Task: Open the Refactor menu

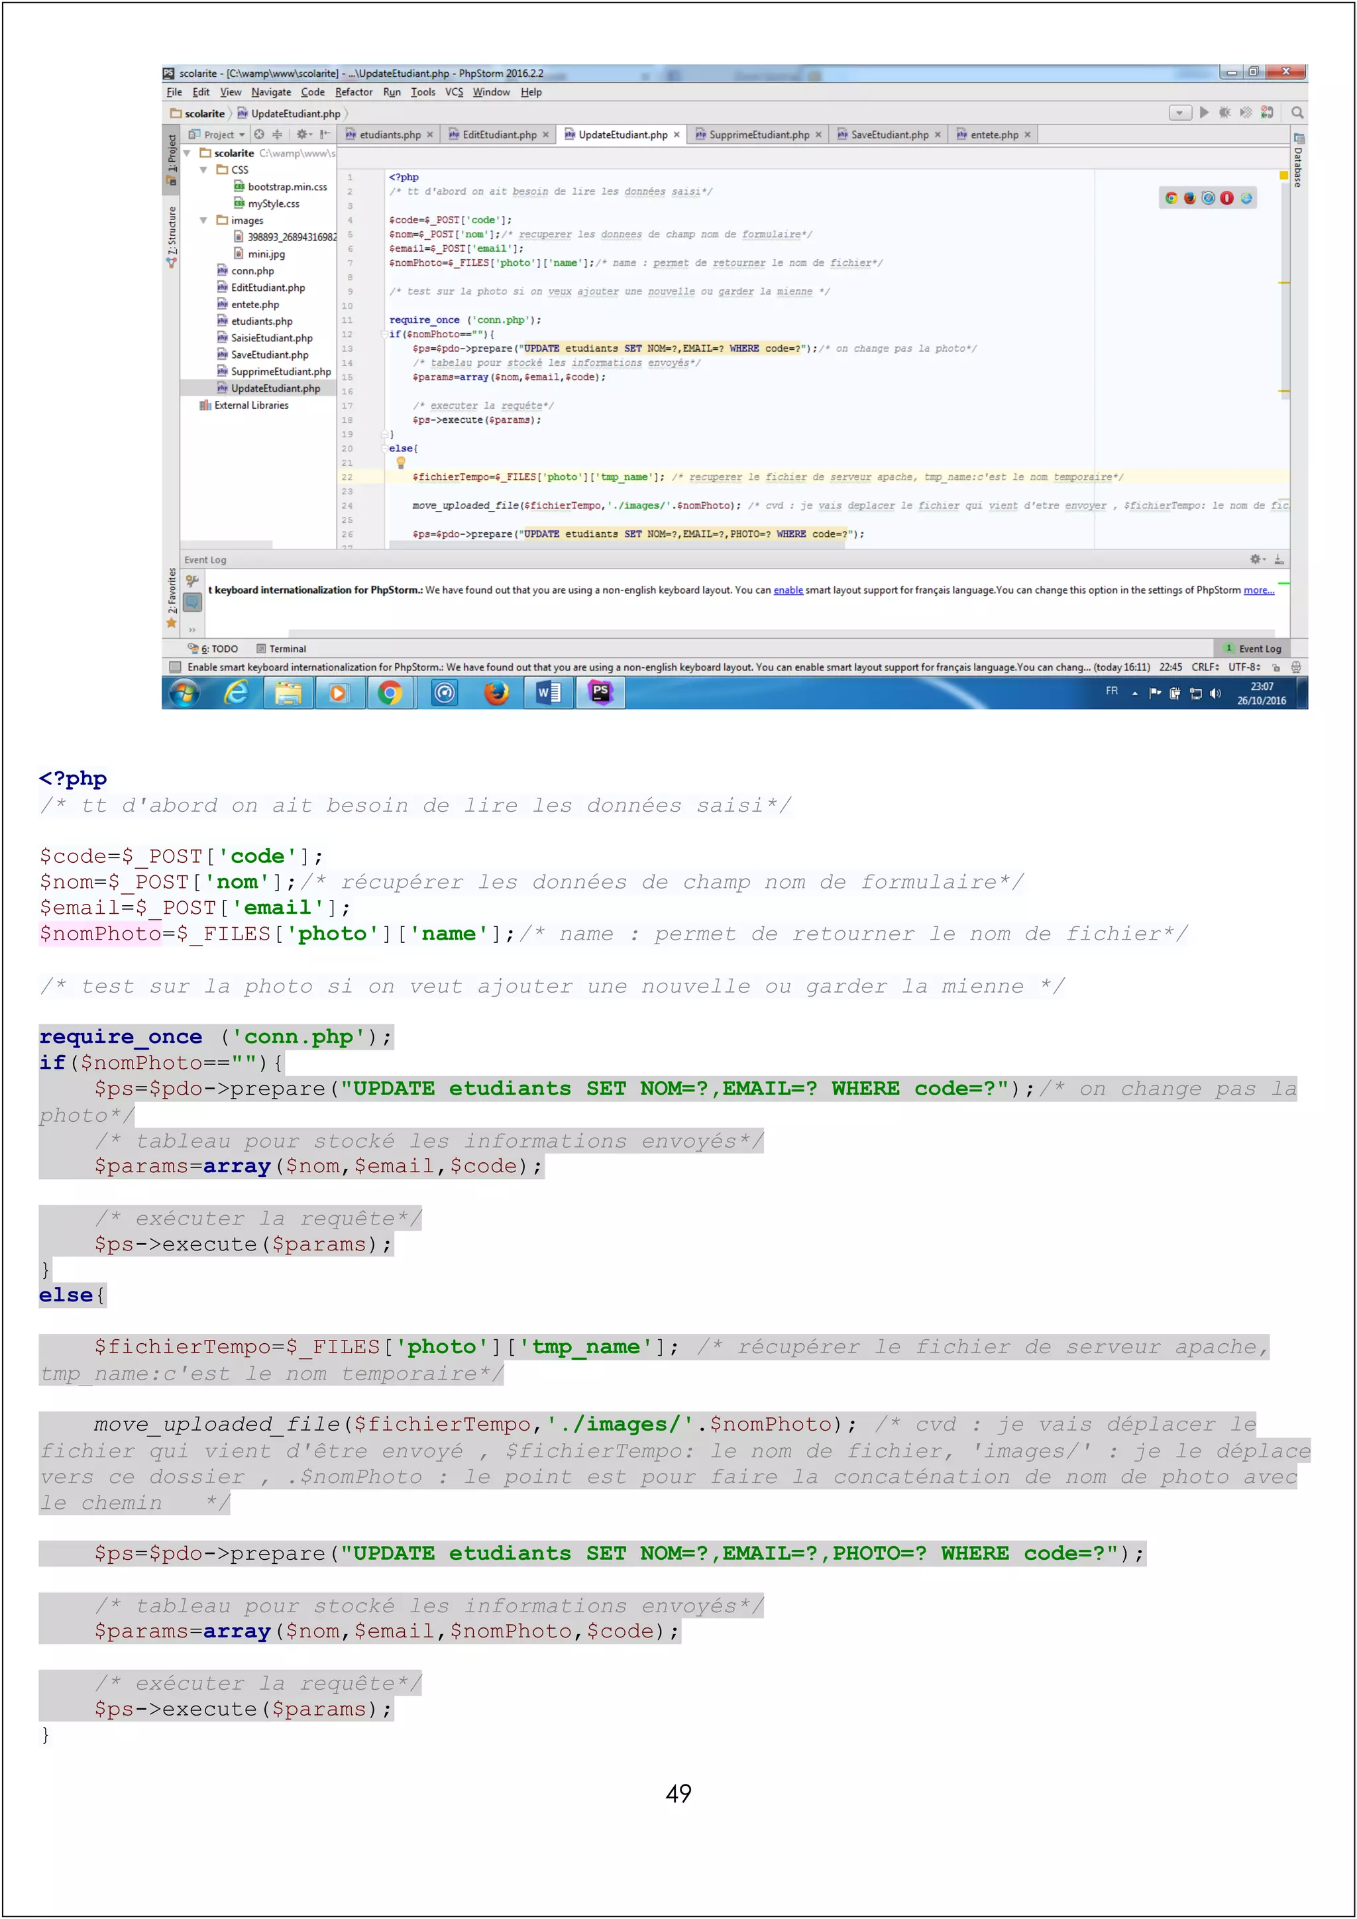Action: 353,92
